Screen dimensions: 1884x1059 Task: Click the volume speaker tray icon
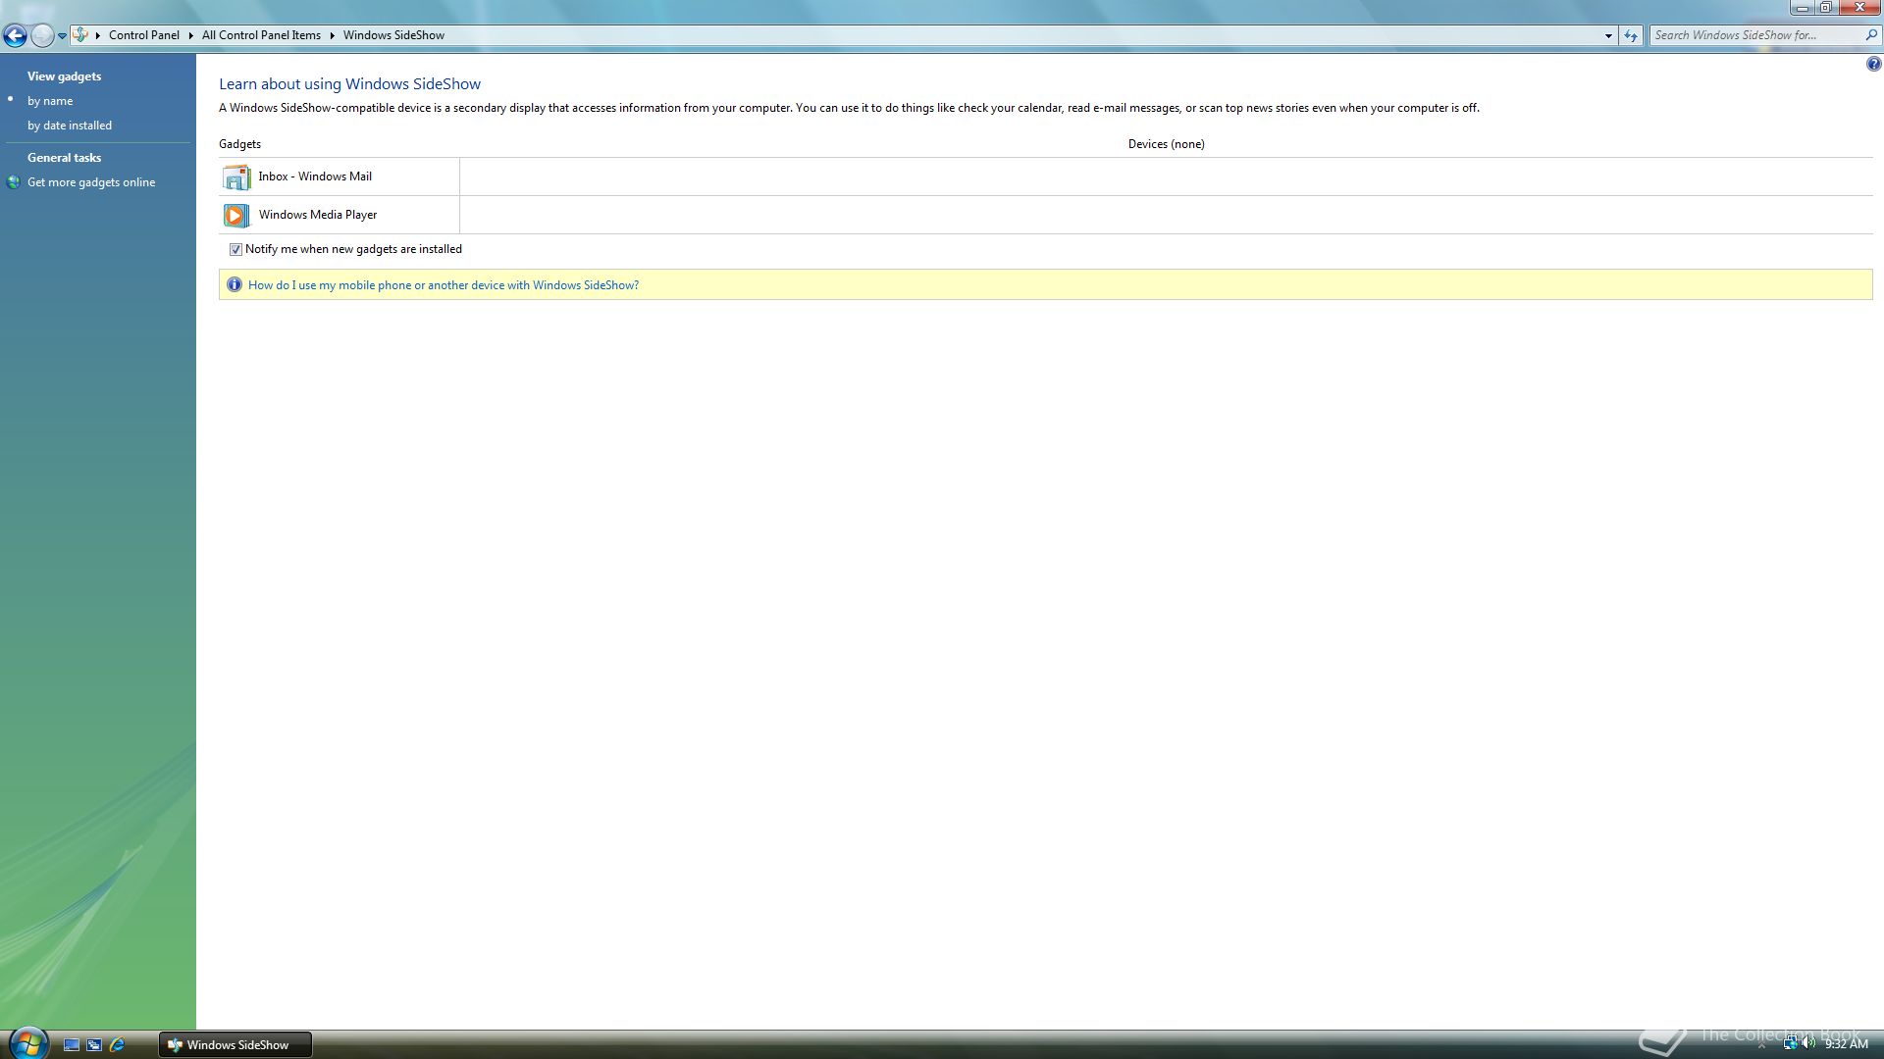tap(1808, 1044)
